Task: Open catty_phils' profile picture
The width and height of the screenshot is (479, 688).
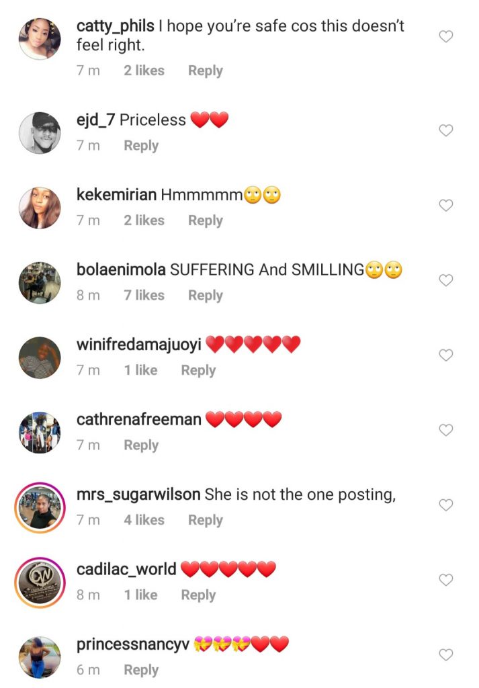Action: (40, 39)
